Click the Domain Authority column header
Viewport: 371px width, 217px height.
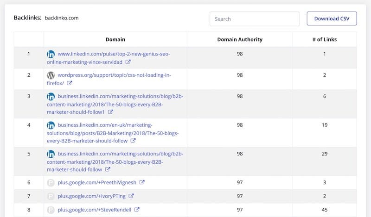click(240, 39)
